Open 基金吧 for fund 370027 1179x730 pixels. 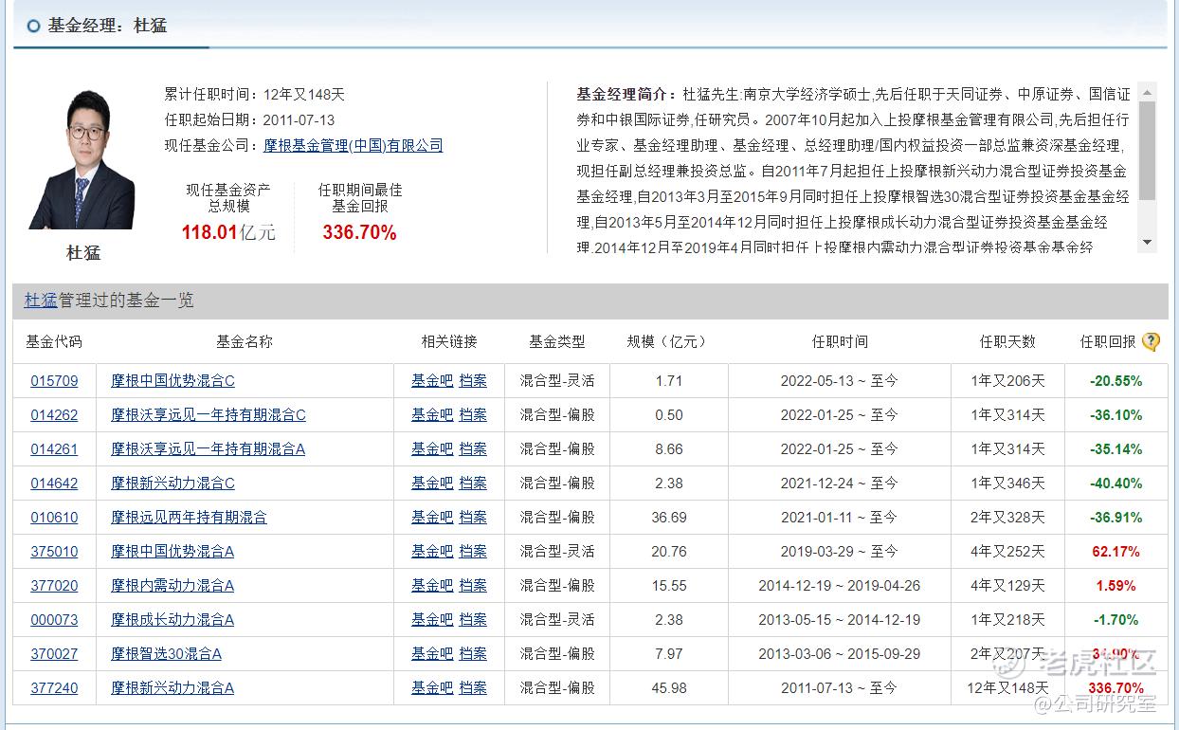pyautogui.click(x=432, y=654)
